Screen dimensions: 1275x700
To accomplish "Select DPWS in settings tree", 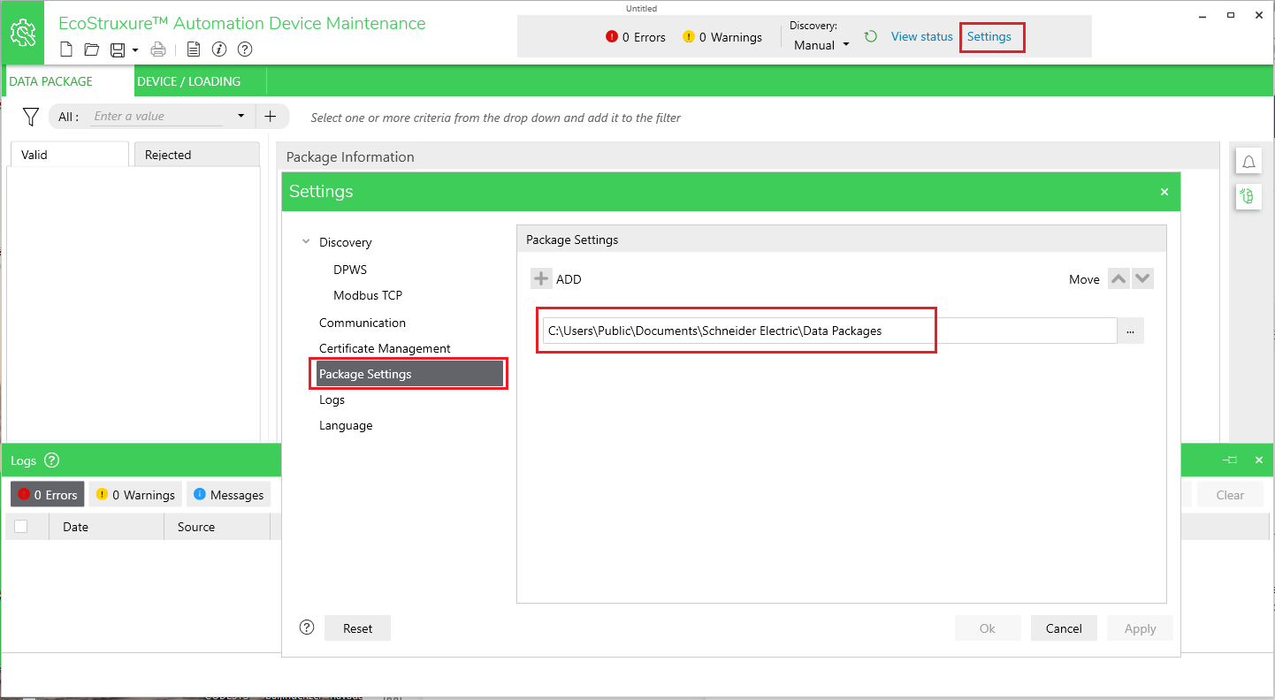I will click(350, 270).
